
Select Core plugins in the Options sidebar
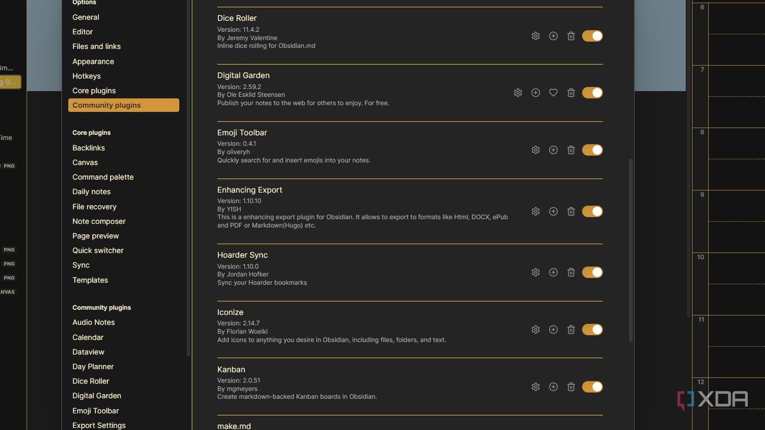[94, 91]
